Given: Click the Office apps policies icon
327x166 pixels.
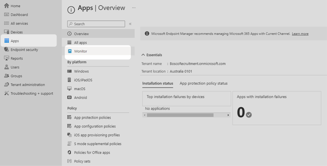Looking at the screenshot, I should point(69,152).
